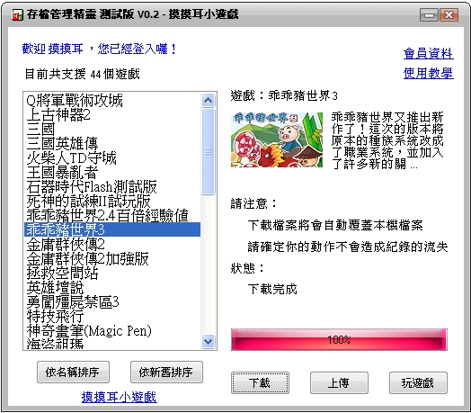This screenshot has height=413, width=471.
Task: Click the 上傳 upload button
Action: (x=339, y=383)
